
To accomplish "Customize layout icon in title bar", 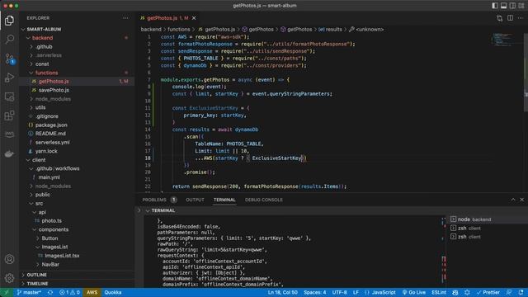I will [x=521, y=6].
